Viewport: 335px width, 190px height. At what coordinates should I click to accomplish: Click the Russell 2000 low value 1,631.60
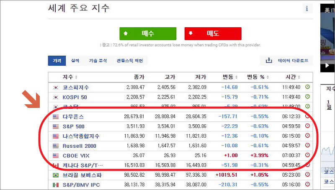click(x=197, y=146)
